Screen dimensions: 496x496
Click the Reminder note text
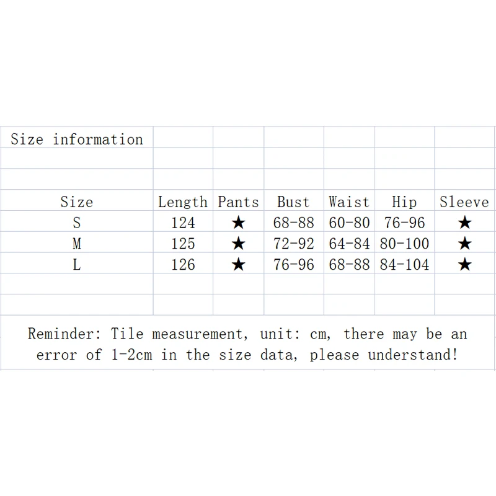pos(247,344)
